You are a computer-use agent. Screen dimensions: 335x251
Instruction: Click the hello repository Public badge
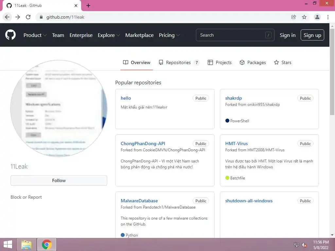coord(201,98)
